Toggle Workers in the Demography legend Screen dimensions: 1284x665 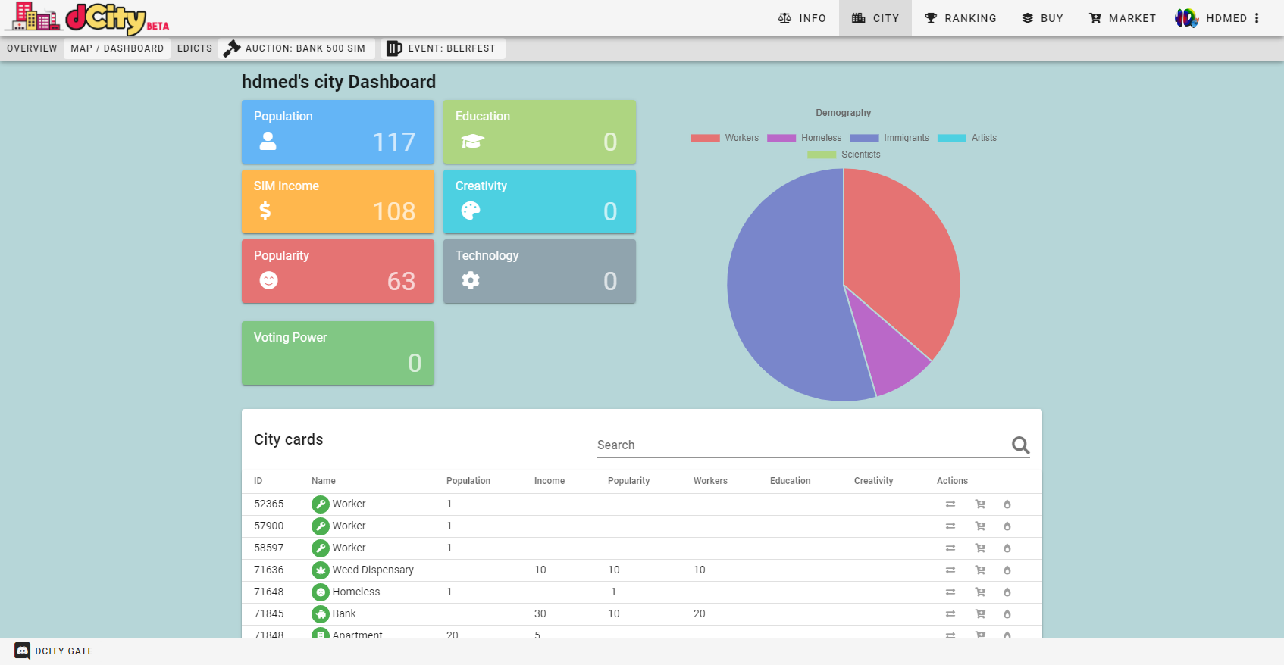click(725, 138)
